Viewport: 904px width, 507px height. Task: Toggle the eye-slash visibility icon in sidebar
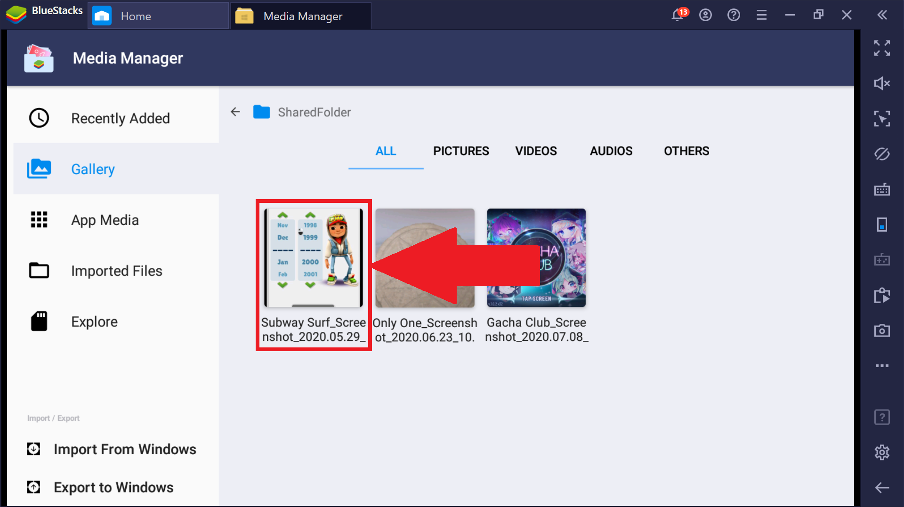click(882, 154)
